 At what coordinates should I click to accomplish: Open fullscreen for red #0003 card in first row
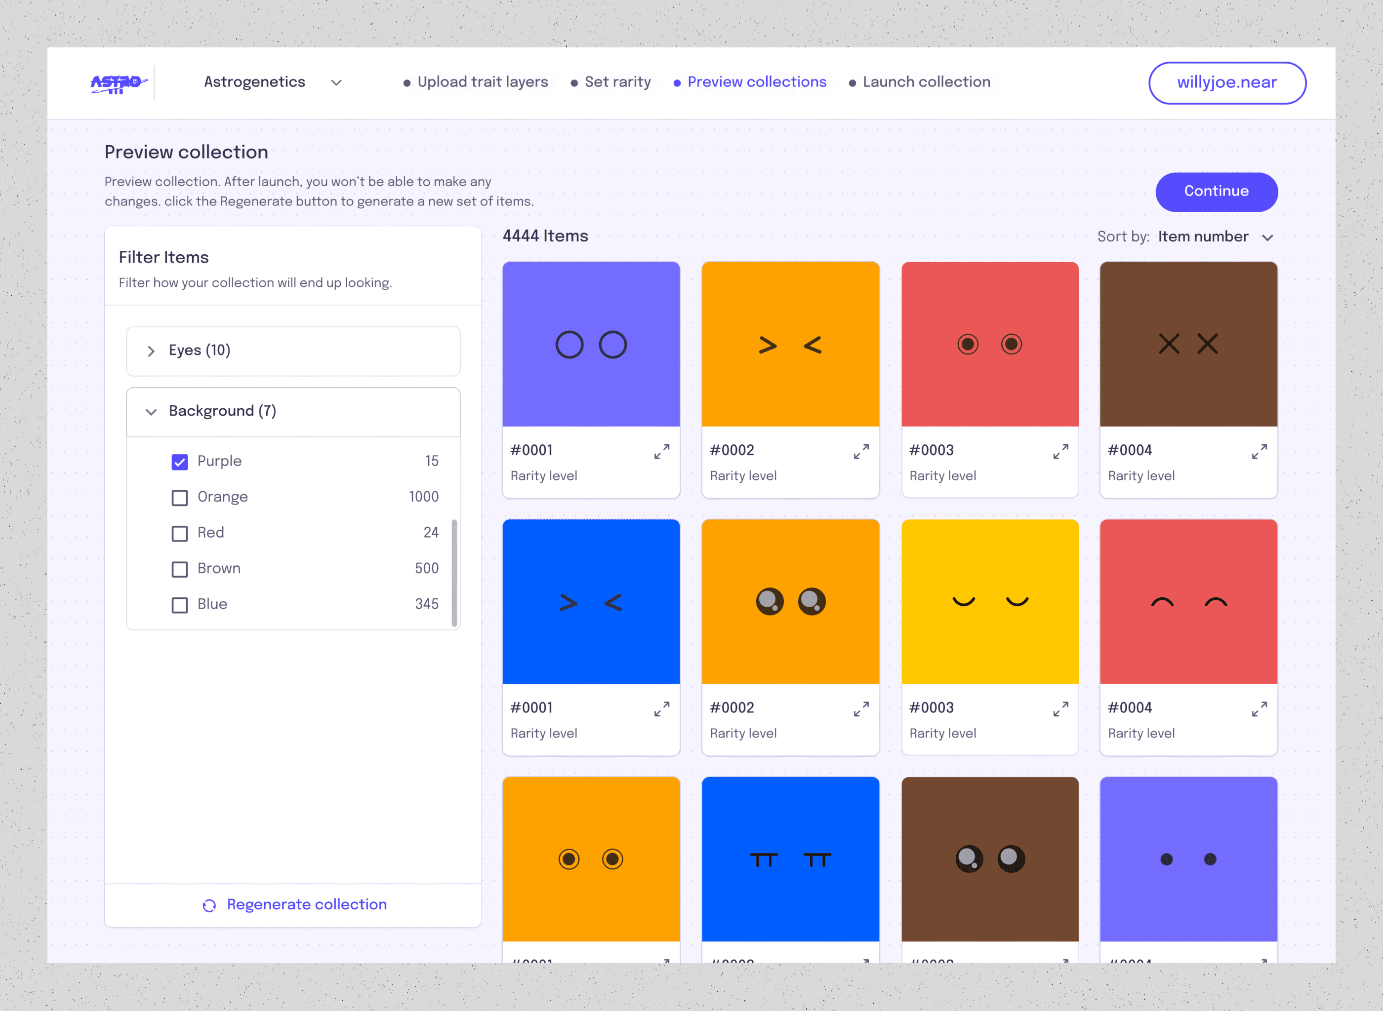click(x=1060, y=452)
